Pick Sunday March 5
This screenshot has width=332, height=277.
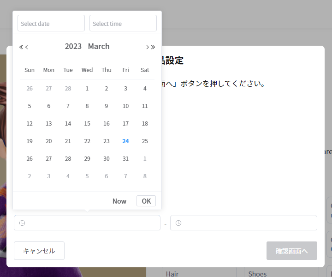(30, 106)
